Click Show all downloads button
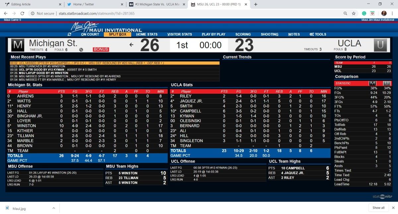The image size is (398, 214). click(378, 208)
